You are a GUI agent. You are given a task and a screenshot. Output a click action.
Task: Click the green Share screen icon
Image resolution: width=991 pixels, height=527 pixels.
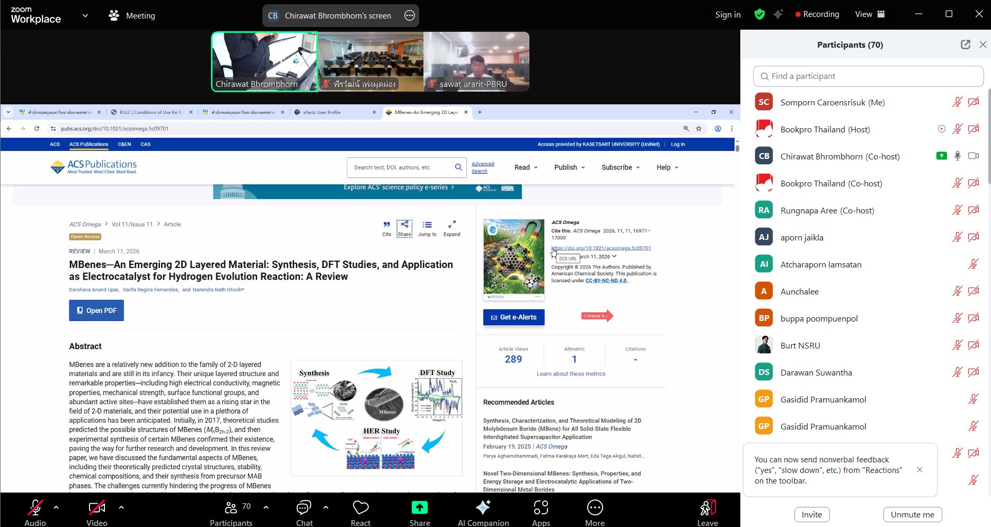[x=419, y=508]
